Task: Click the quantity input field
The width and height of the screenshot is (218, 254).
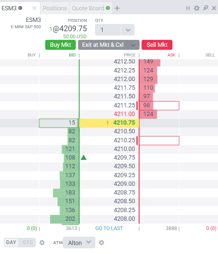Action: (108, 30)
